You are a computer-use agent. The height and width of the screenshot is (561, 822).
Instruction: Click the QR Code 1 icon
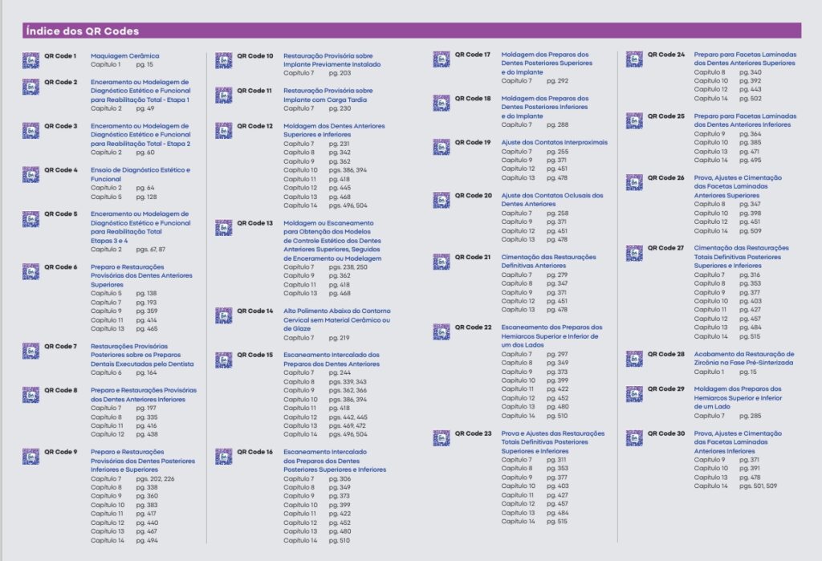(31, 59)
